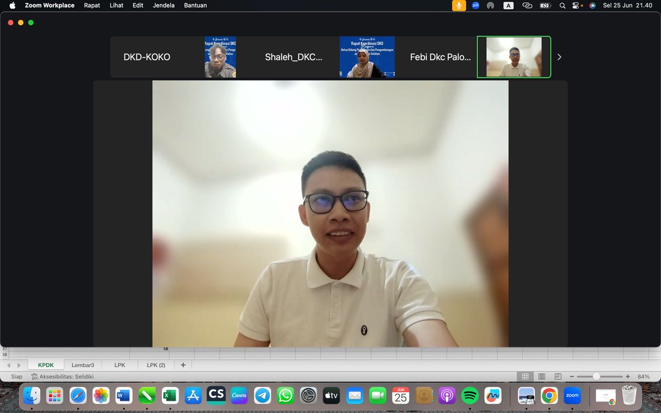Open the Jendela menu
The image size is (661, 413).
click(x=163, y=6)
